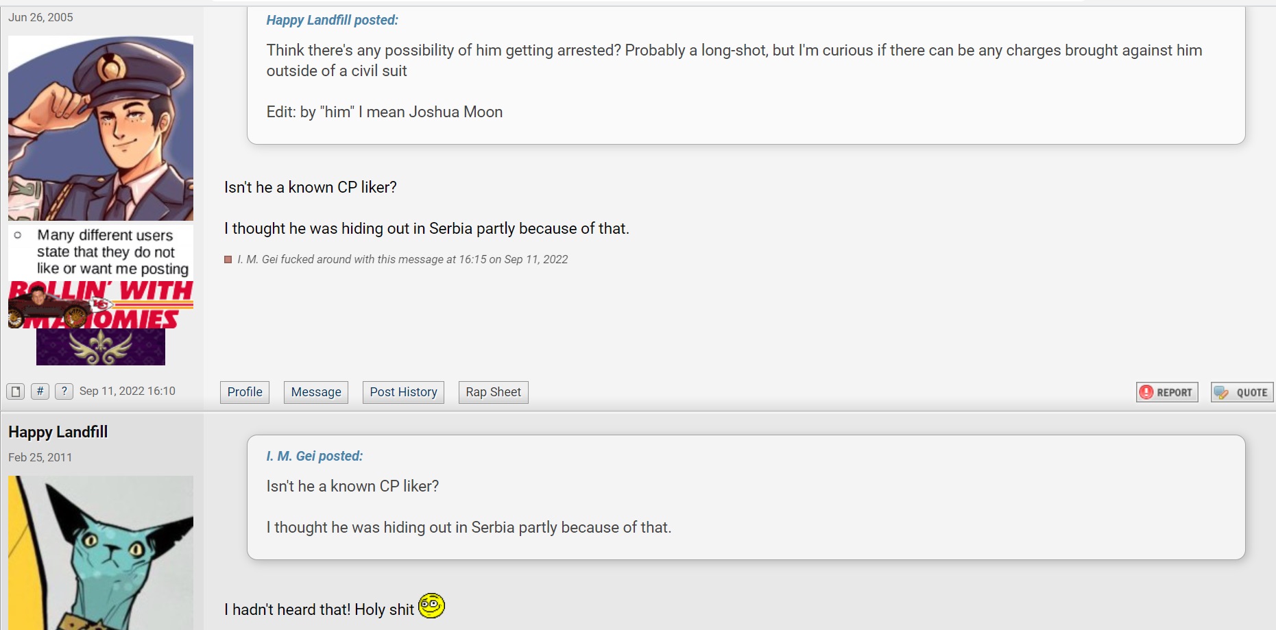Screen dimensions: 1276x630
Task: Click the saluting officer avatar image
Action: click(101, 128)
